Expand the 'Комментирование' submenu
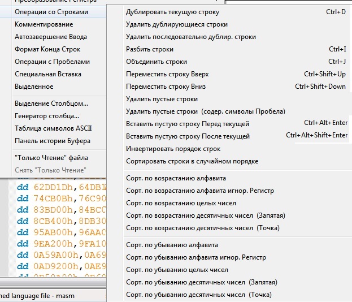This screenshot has width=352, height=302. (44, 24)
